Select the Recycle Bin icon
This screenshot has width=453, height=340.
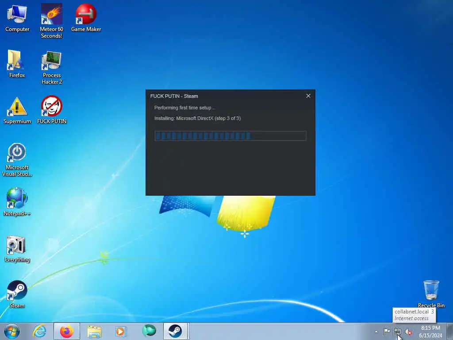pos(431,294)
